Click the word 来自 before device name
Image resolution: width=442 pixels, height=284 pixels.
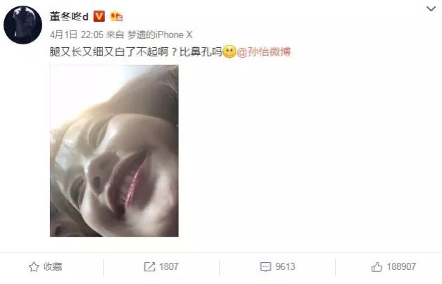115,35
